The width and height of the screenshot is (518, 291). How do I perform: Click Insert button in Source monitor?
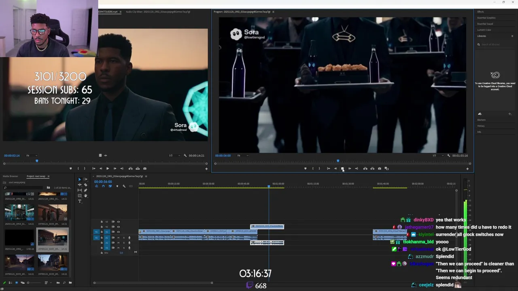(x=131, y=169)
